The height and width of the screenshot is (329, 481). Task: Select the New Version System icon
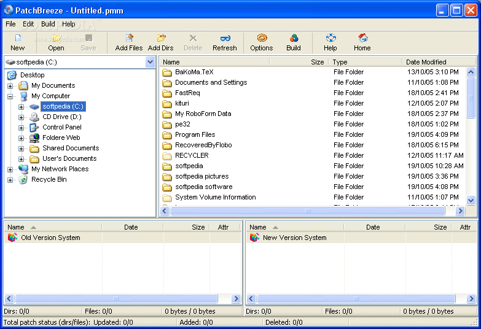pos(254,238)
